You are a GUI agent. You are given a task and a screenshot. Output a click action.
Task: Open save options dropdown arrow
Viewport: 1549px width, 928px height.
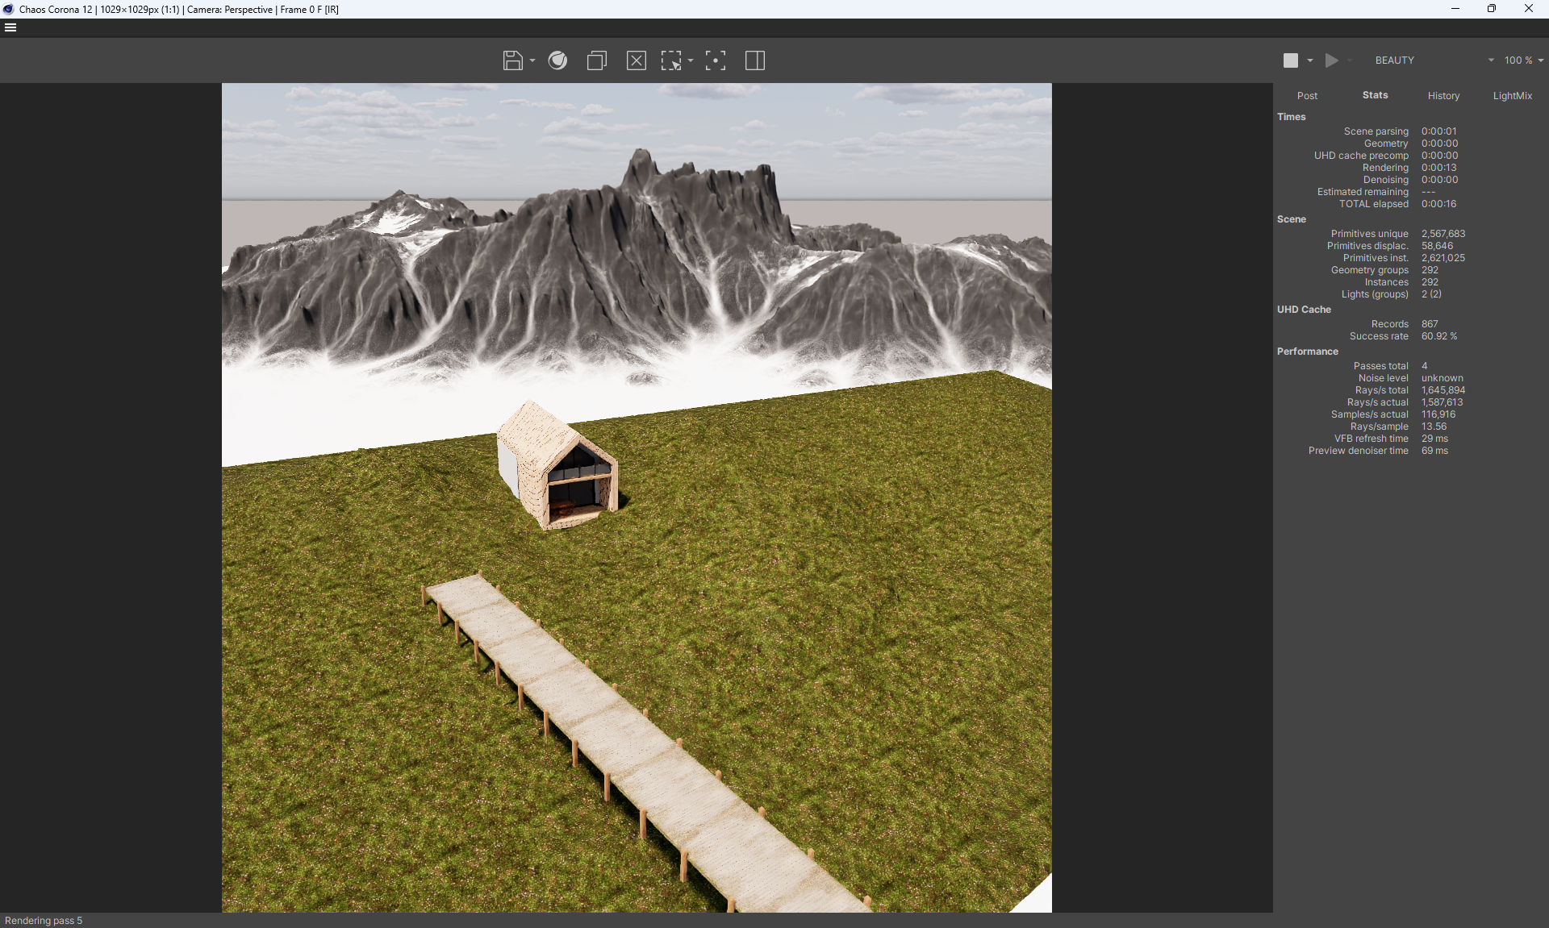pyautogui.click(x=532, y=60)
